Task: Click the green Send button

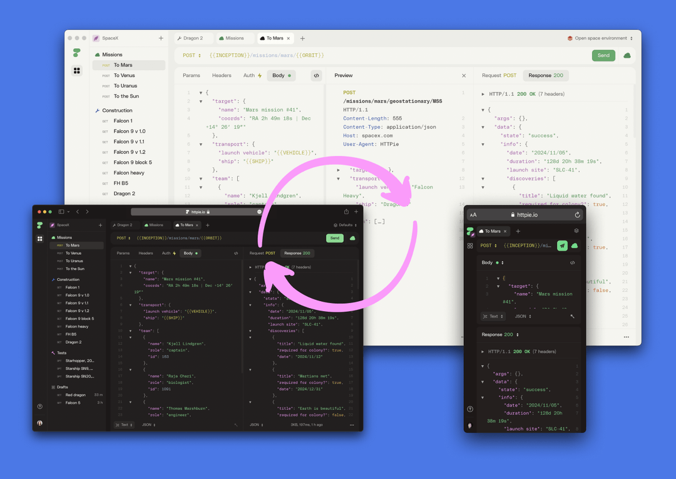Action: click(603, 55)
